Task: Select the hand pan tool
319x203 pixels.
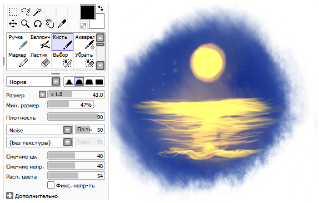Action: [49, 23]
